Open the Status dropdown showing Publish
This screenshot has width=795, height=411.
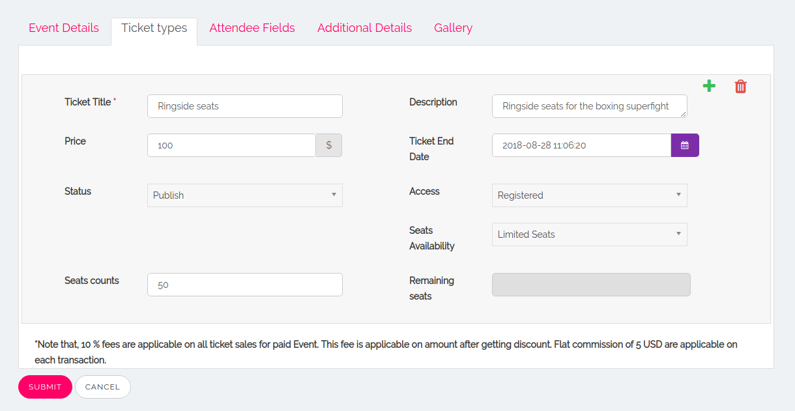[x=245, y=195]
